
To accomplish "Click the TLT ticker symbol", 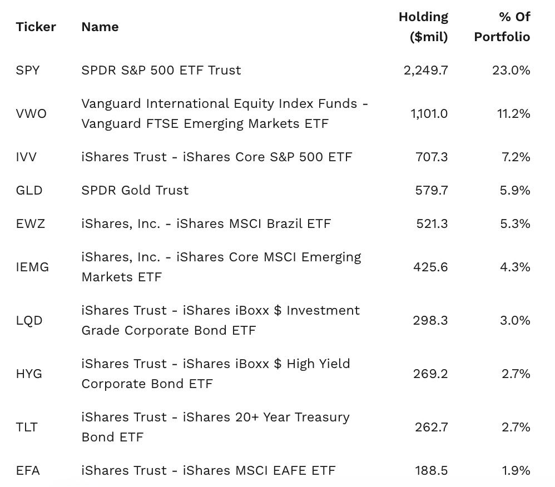I will [x=27, y=427].
